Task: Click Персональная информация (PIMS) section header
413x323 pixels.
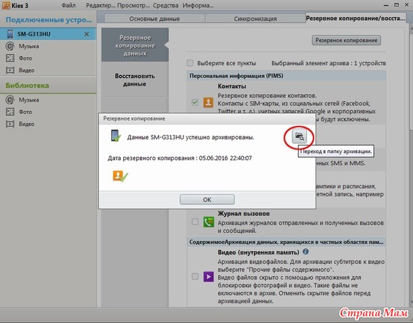Action: [x=286, y=76]
